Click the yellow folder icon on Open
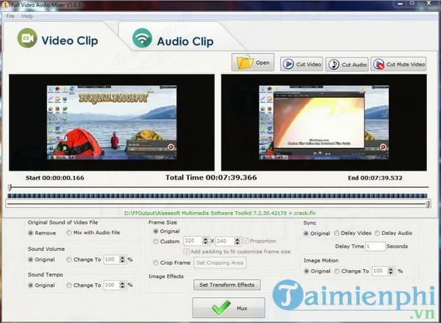 pos(245,63)
